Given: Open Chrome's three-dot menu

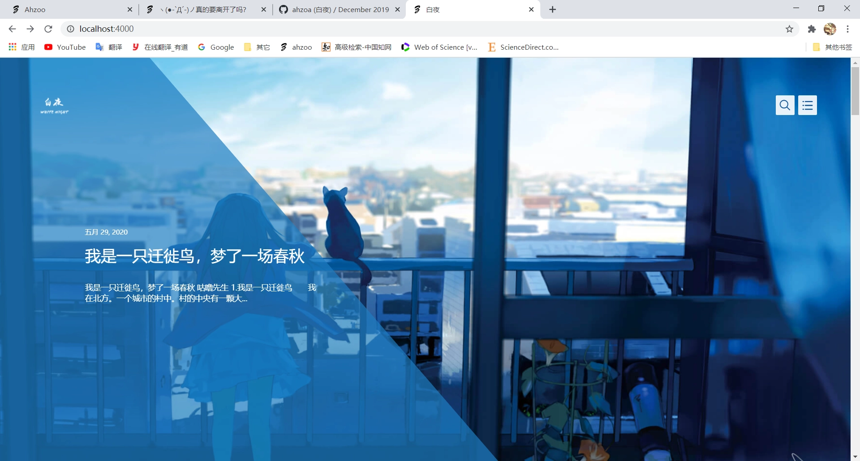Looking at the screenshot, I should 847,29.
